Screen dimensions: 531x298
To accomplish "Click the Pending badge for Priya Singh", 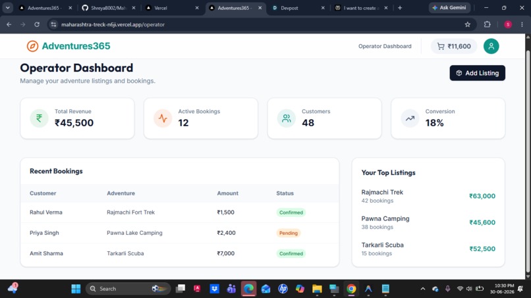I will point(288,233).
